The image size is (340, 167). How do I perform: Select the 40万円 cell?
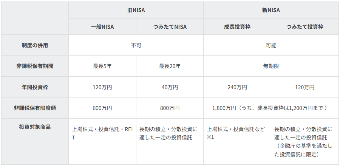(170, 87)
